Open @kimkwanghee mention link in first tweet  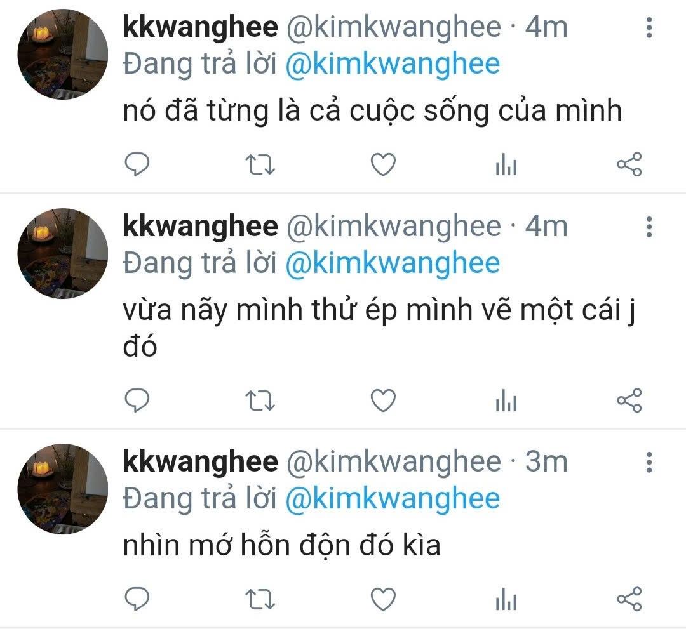point(393,64)
